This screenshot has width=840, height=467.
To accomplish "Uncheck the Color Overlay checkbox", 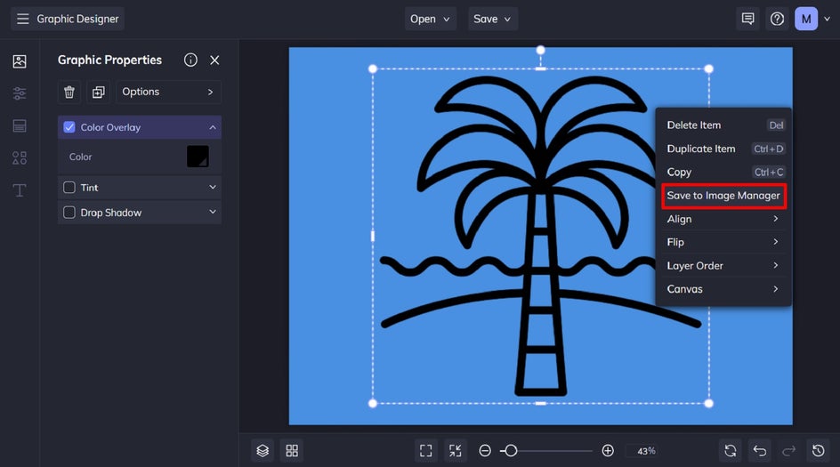I will coord(69,127).
